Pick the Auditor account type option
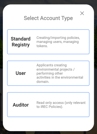The image size is (97, 134). [48, 105]
